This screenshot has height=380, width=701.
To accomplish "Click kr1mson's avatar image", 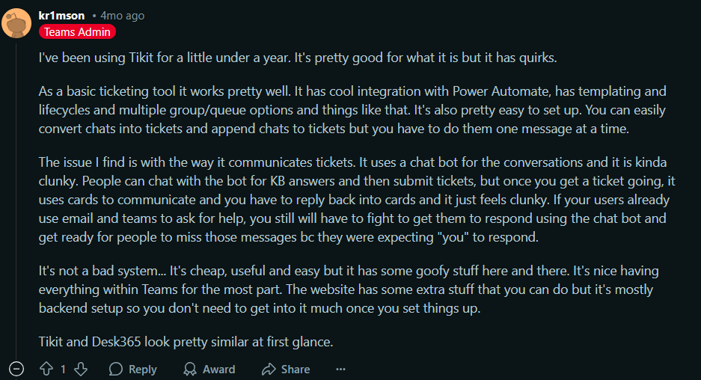I will pos(17,23).
